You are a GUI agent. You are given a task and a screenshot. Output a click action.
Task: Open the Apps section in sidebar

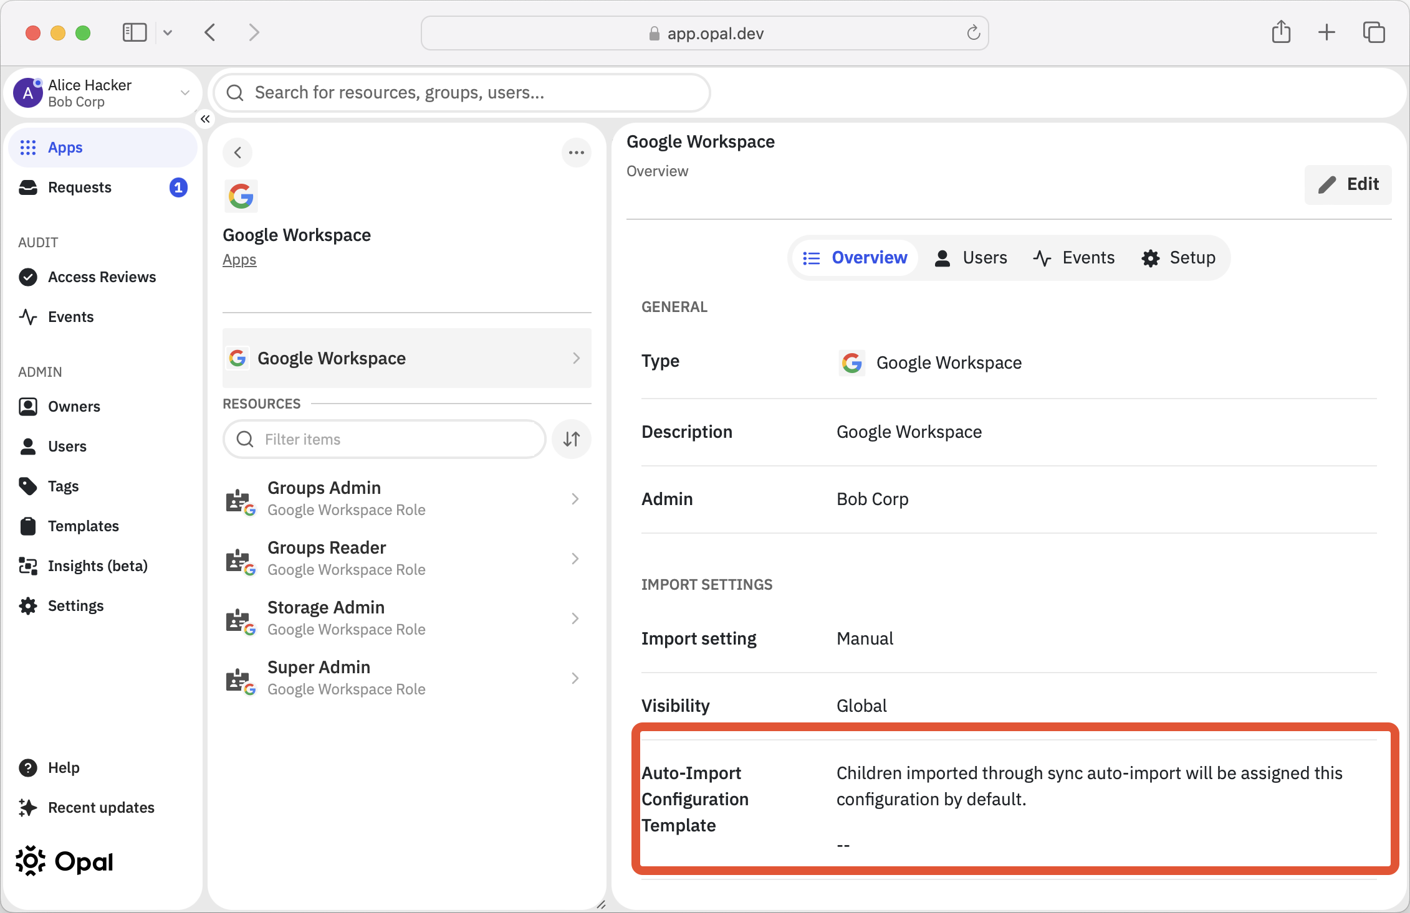[102, 148]
